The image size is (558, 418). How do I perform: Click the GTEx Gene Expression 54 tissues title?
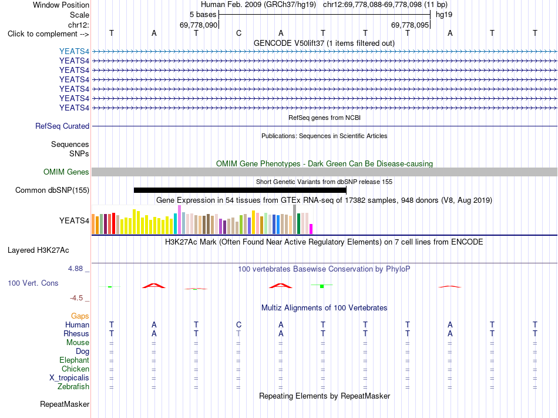coord(324,200)
